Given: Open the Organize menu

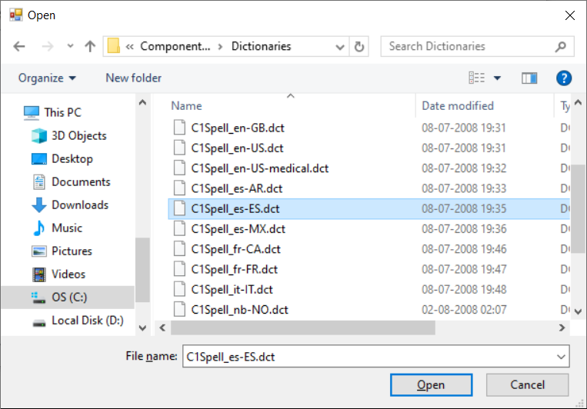Looking at the screenshot, I should coord(47,78).
